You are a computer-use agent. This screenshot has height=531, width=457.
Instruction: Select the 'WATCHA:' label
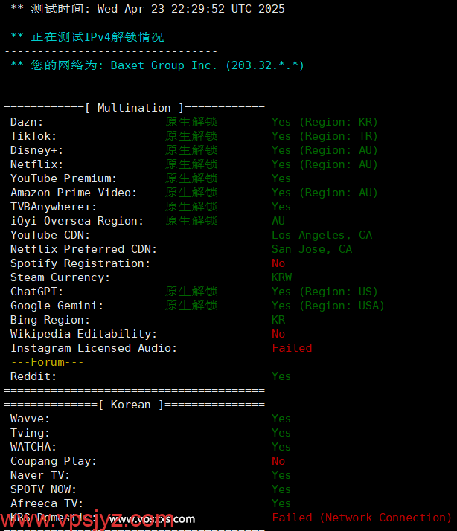coord(33,447)
